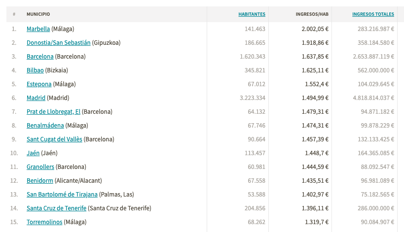Click the Ingresos/Hab column header
This screenshot has width=404, height=232.
coord(312,14)
